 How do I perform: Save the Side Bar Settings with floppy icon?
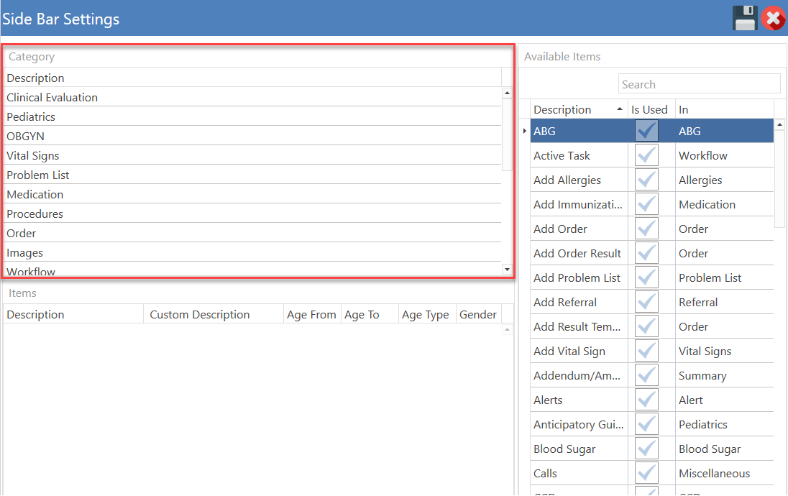click(x=745, y=18)
